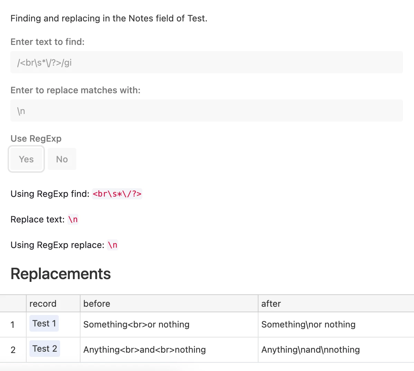Choose No for Use RegExp
Image resolution: width=414 pixels, height=371 pixels.
(x=62, y=159)
